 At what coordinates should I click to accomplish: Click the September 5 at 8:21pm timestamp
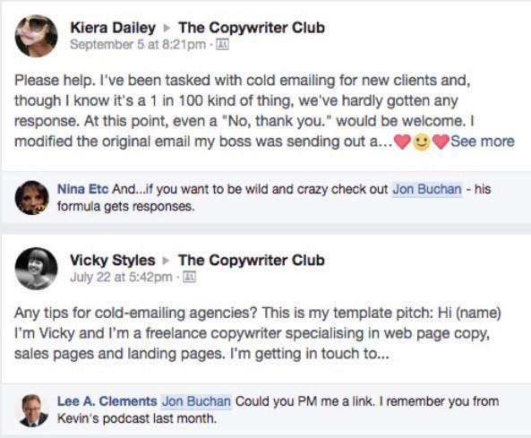[x=138, y=45]
